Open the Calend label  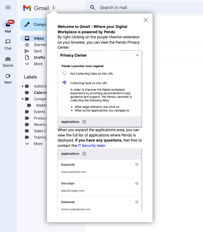[x=36, y=93]
